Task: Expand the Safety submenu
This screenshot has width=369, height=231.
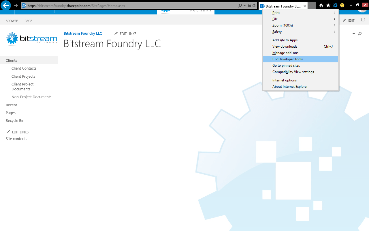Action: pos(277,32)
